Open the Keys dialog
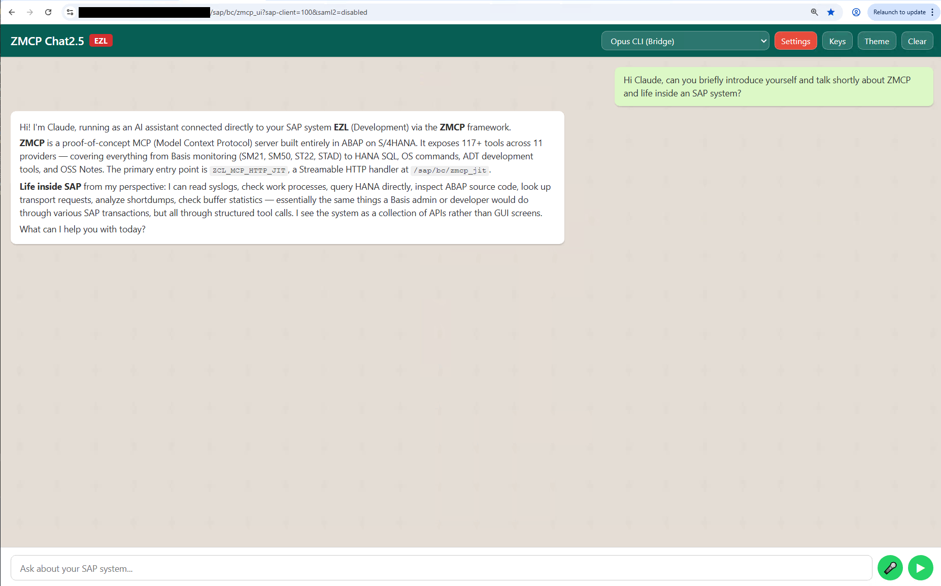The height and width of the screenshot is (586, 941). click(837, 41)
